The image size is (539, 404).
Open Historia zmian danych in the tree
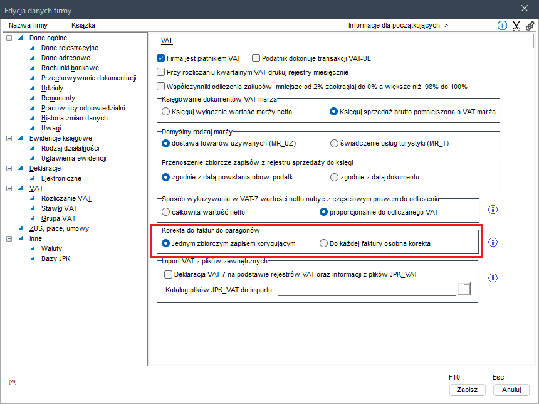tap(74, 118)
